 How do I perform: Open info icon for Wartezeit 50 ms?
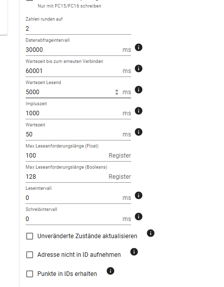coord(139,132)
